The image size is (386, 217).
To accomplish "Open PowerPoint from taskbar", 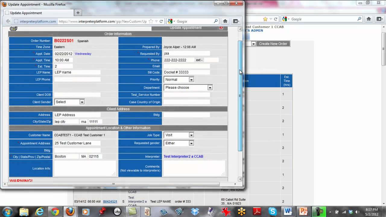I will (304, 212).
